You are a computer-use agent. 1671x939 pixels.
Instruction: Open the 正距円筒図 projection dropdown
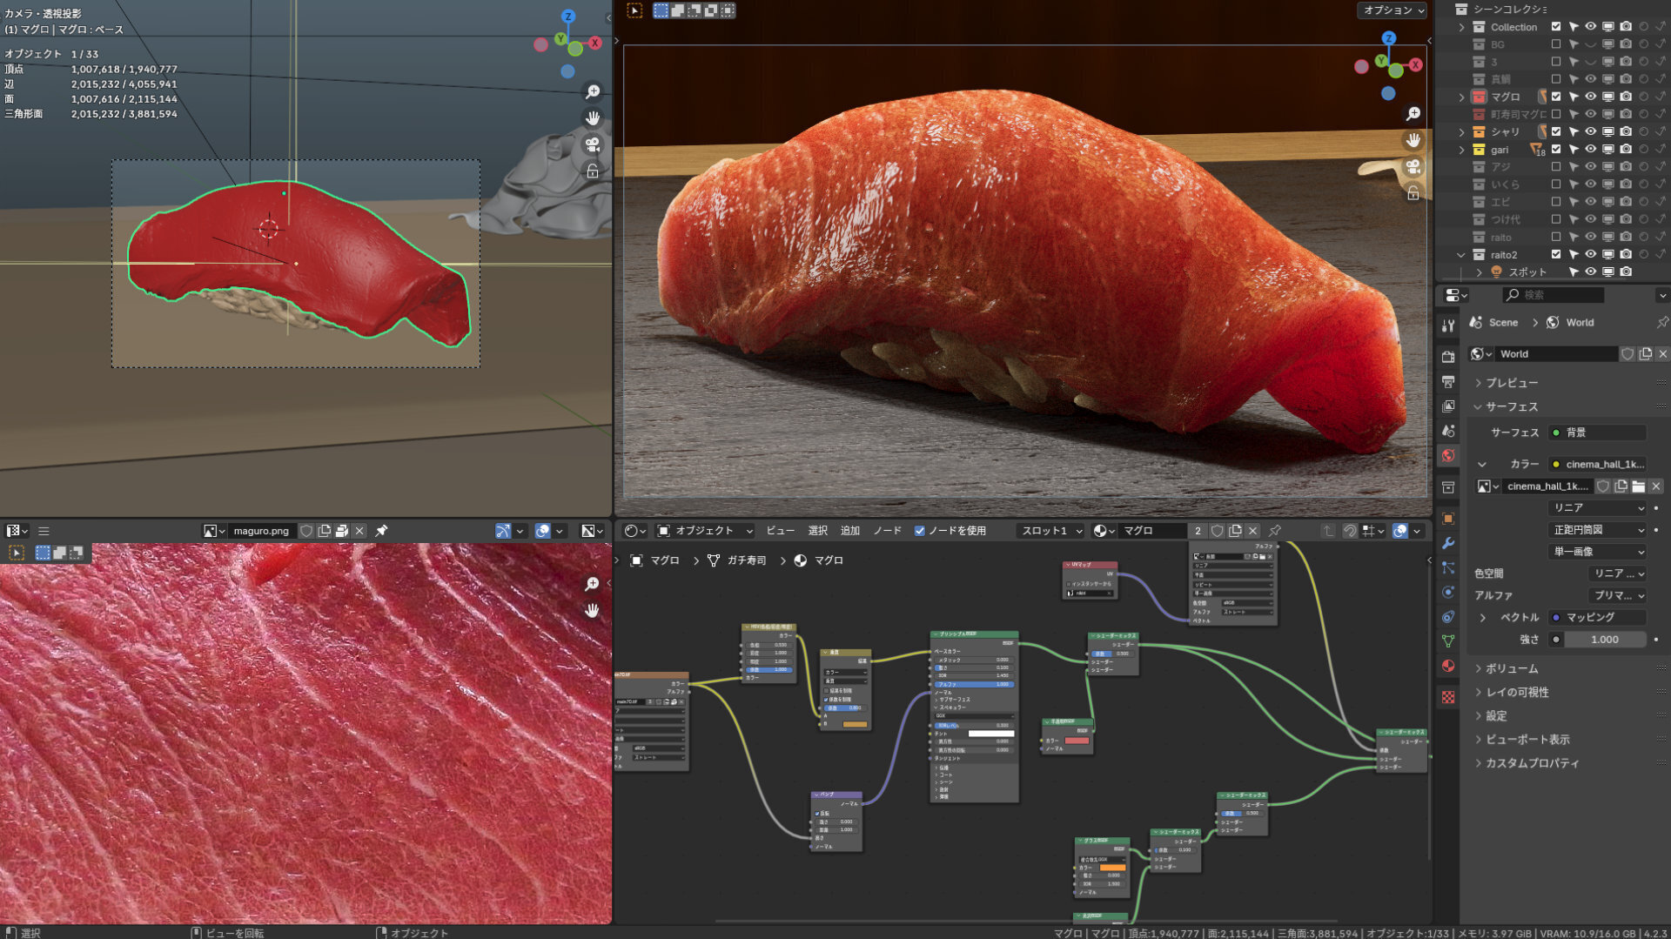[x=1599, y=530]
